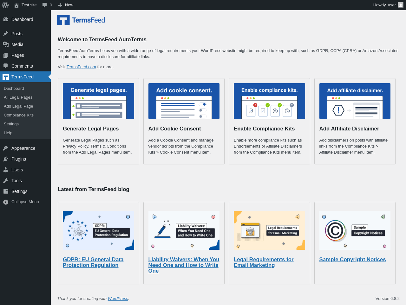Click the Appearance paintbrush icon
406x305 pixels.
coord(6,148)
